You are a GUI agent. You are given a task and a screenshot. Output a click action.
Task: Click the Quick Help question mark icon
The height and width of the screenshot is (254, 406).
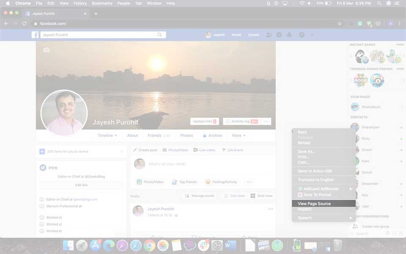[x=302, y=35]
